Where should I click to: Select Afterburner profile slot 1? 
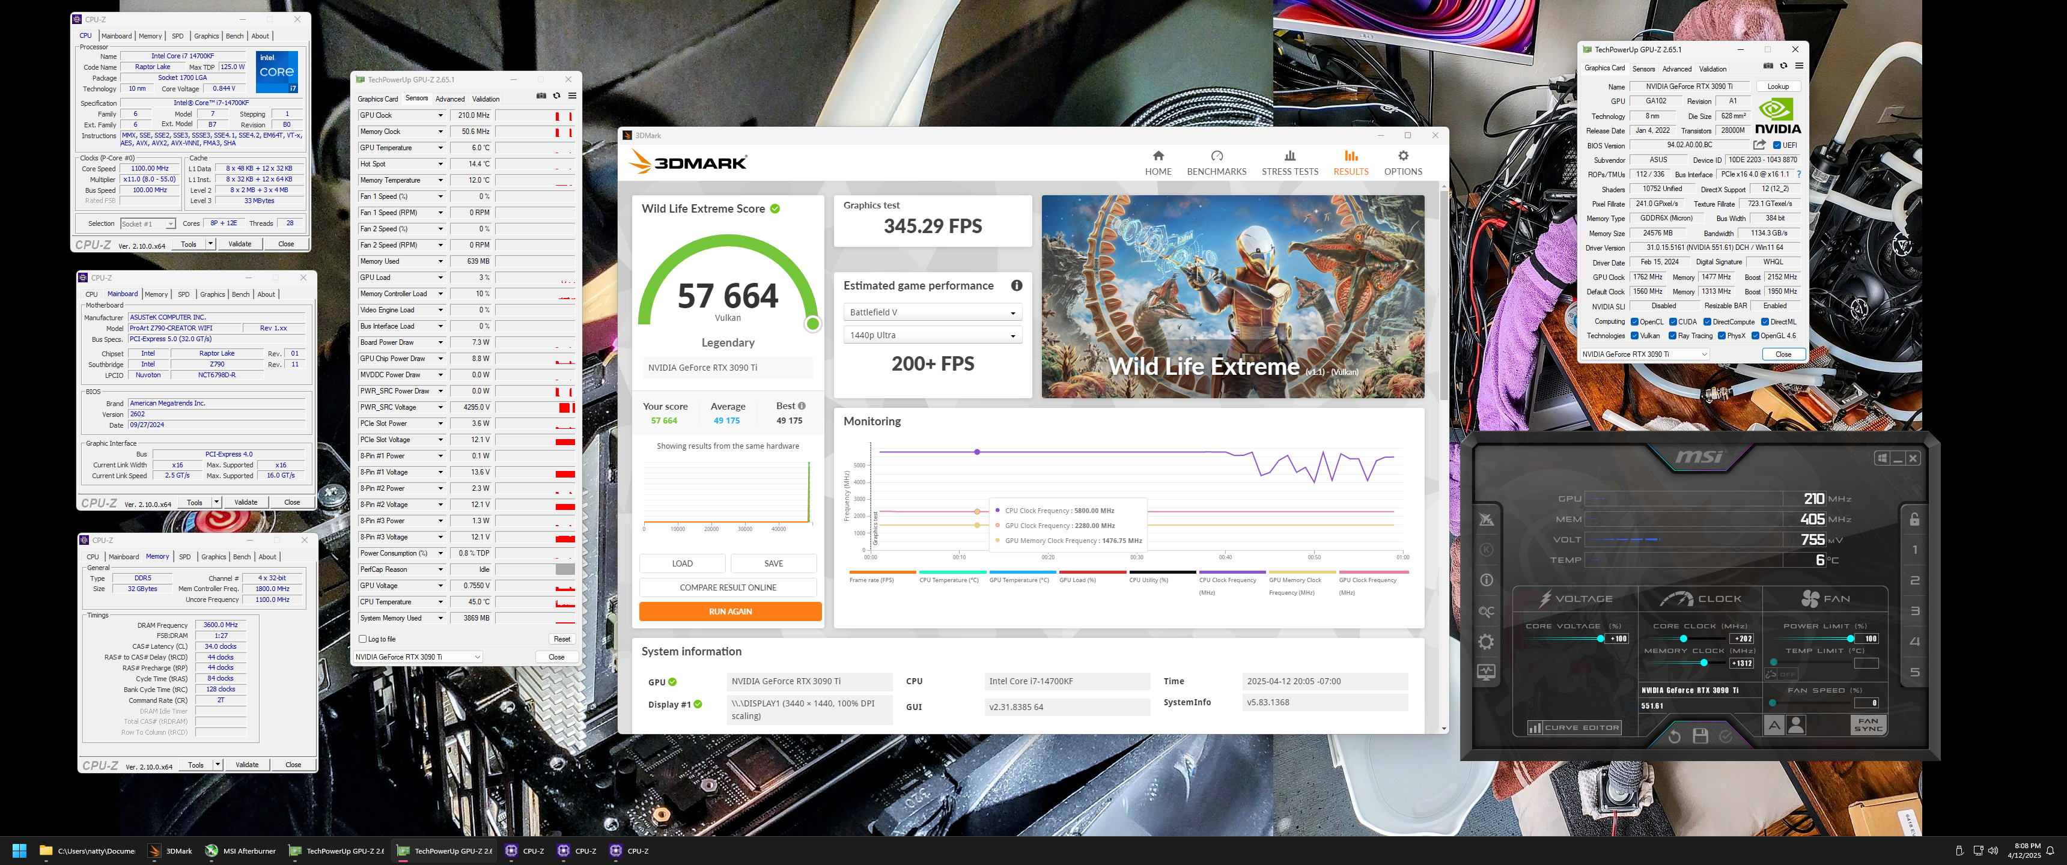1914,550
